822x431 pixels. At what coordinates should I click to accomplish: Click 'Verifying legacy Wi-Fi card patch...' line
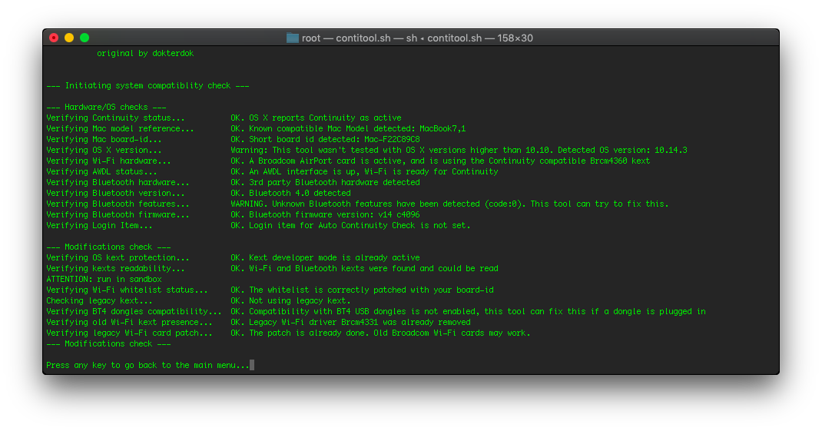click(129, 333)
